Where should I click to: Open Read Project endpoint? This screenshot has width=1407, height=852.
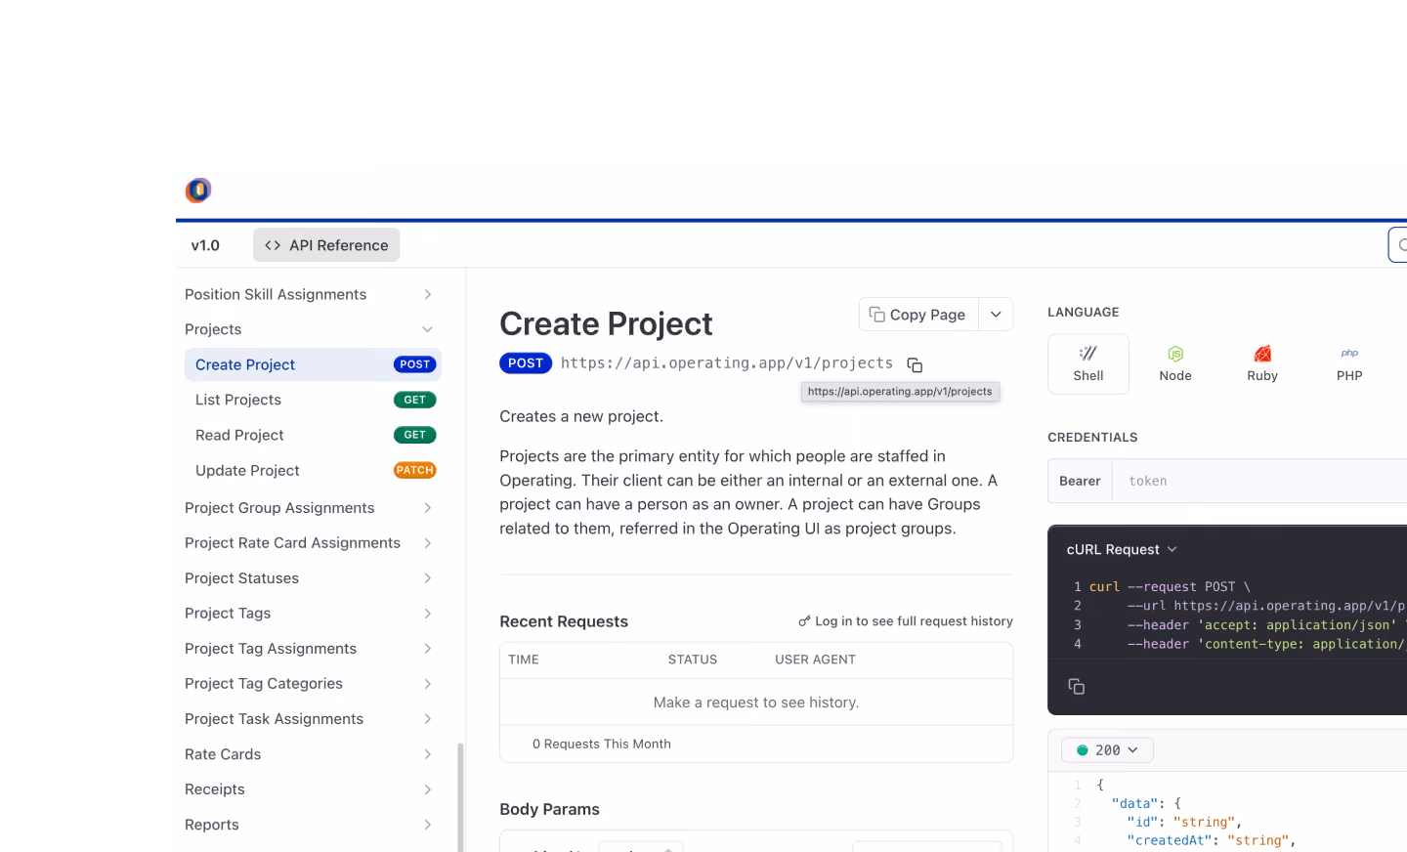pyautogui.click(x=313, y=435)
